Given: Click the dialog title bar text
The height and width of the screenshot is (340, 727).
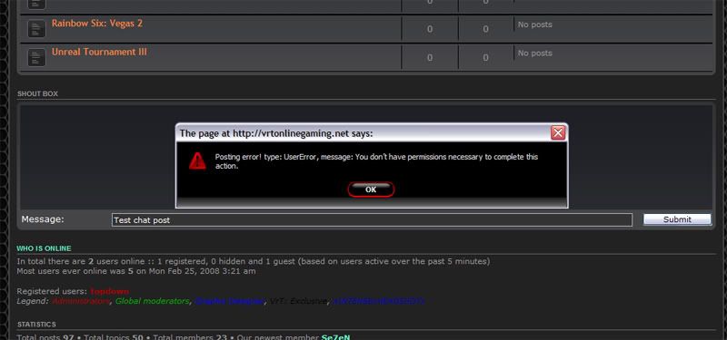Looking at the screenshot, I should point(276,133).
